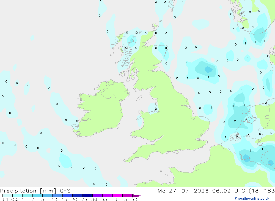Click the '(18+183' forecast run text
275x201 pixels.
pyautogui.click(x=262, y=191)
